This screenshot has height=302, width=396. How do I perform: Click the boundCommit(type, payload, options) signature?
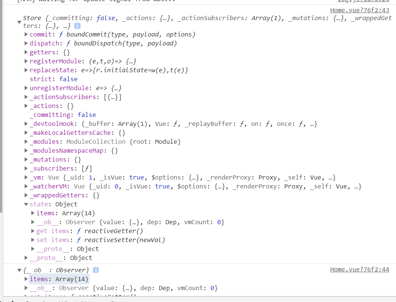(x=131, y=34)
